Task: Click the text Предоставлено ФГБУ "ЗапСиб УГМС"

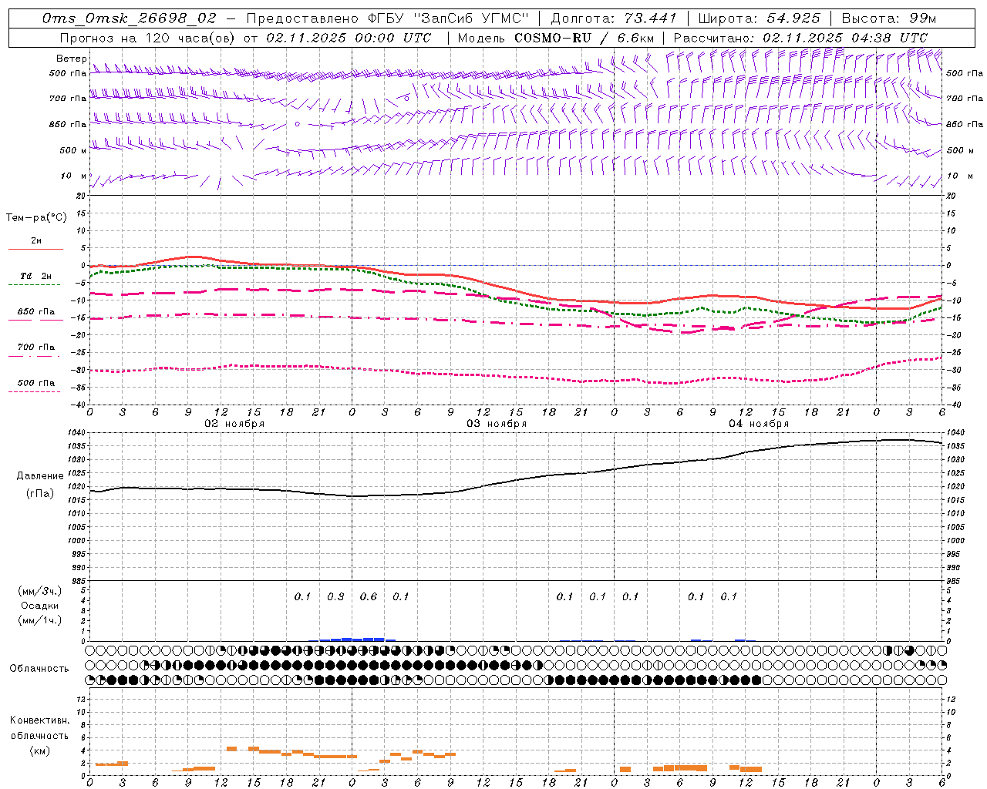Action: pyautogui.click(x=388, y=18)
